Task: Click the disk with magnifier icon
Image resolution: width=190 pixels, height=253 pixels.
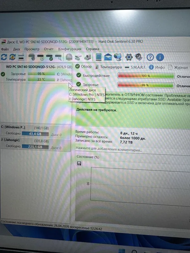Action: point(58,58)
